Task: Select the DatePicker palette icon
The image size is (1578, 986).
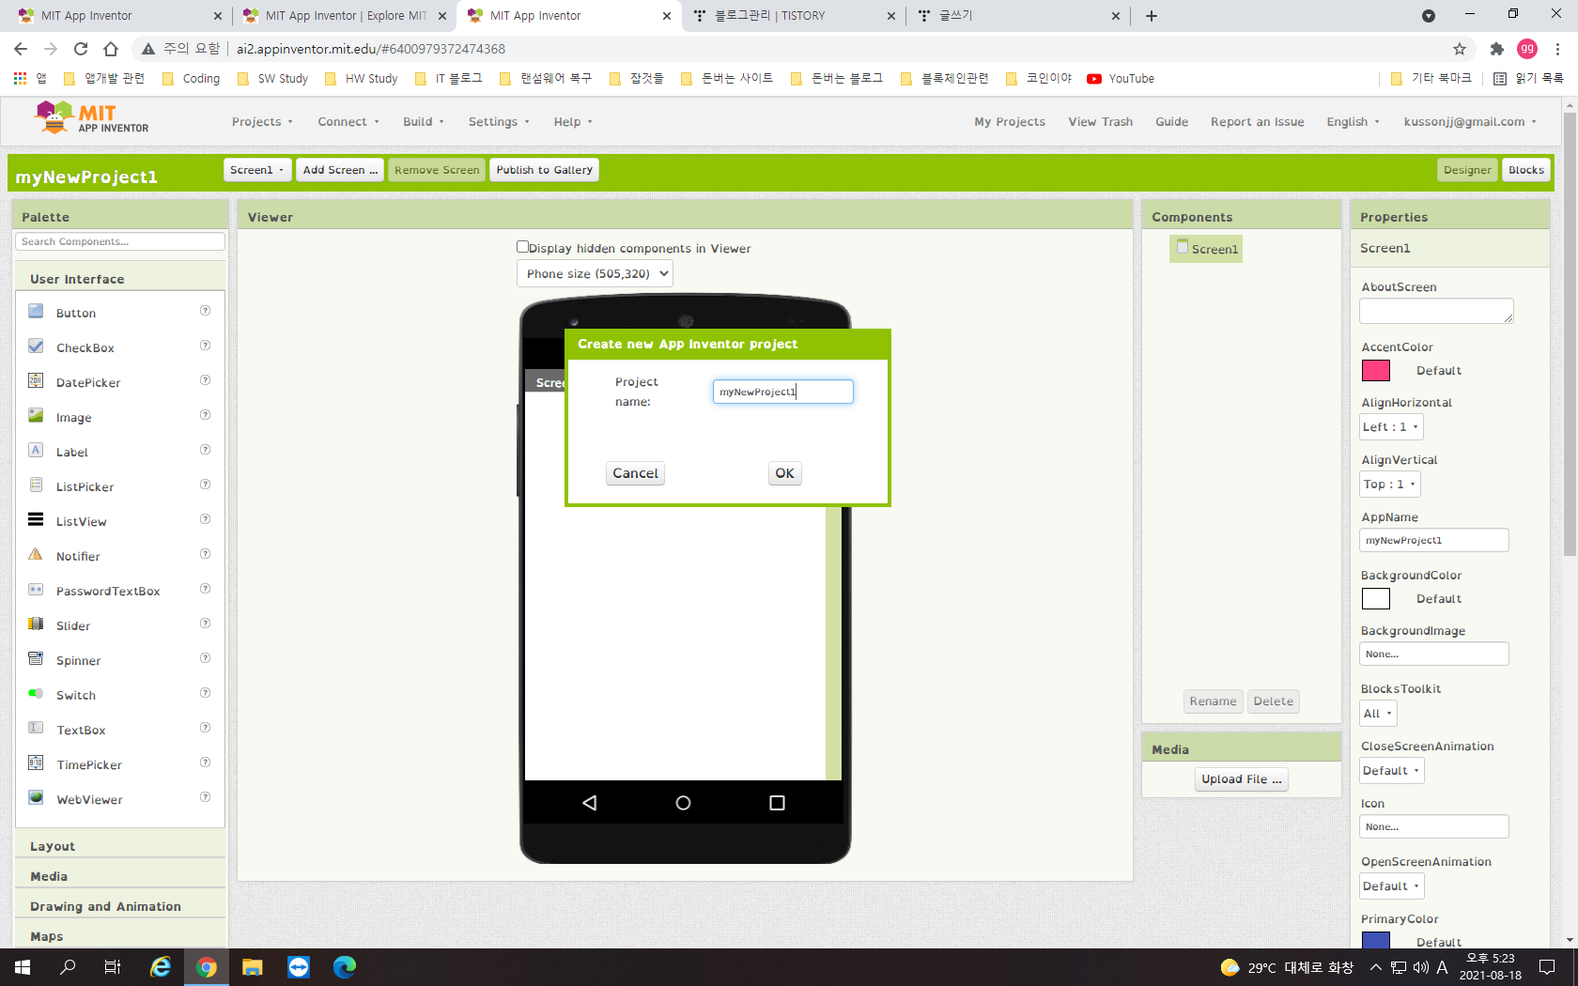Action: click(36, 381)
